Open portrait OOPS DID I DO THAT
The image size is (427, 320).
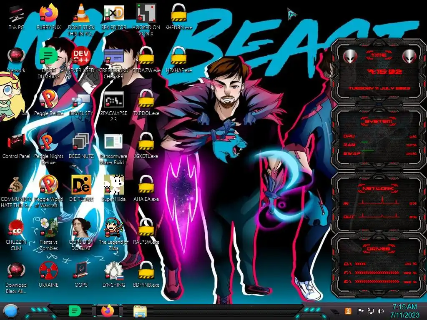click(x=81, y=235)
